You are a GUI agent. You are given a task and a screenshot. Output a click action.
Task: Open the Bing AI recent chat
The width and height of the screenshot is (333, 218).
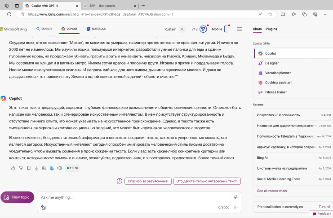(293, 157)
